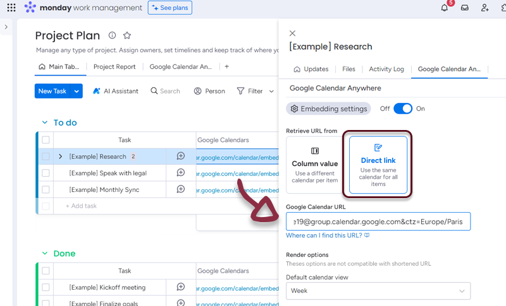Open 'Where can I find this URL?' link
This screenshot has width=506, height=306.
point(327,235)
